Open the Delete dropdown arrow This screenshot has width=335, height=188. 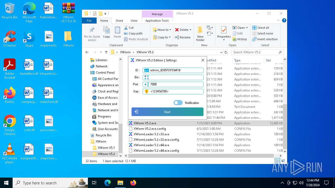(x=190, y=30)
